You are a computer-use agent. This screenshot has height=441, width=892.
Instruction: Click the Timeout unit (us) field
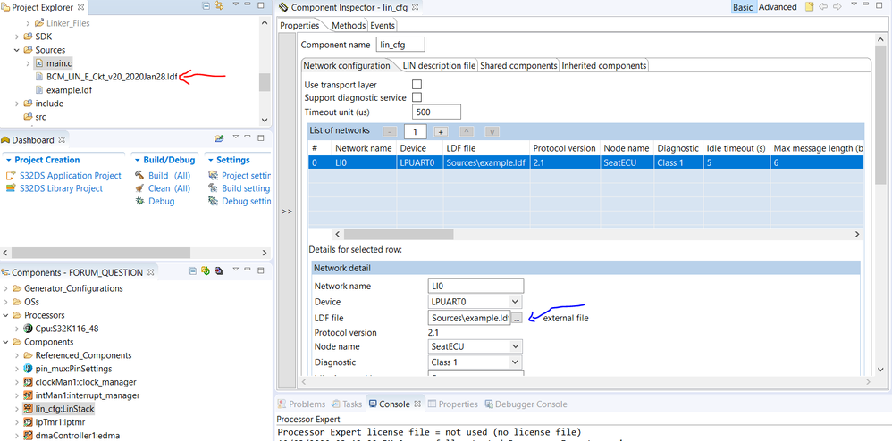coord(436,112)
